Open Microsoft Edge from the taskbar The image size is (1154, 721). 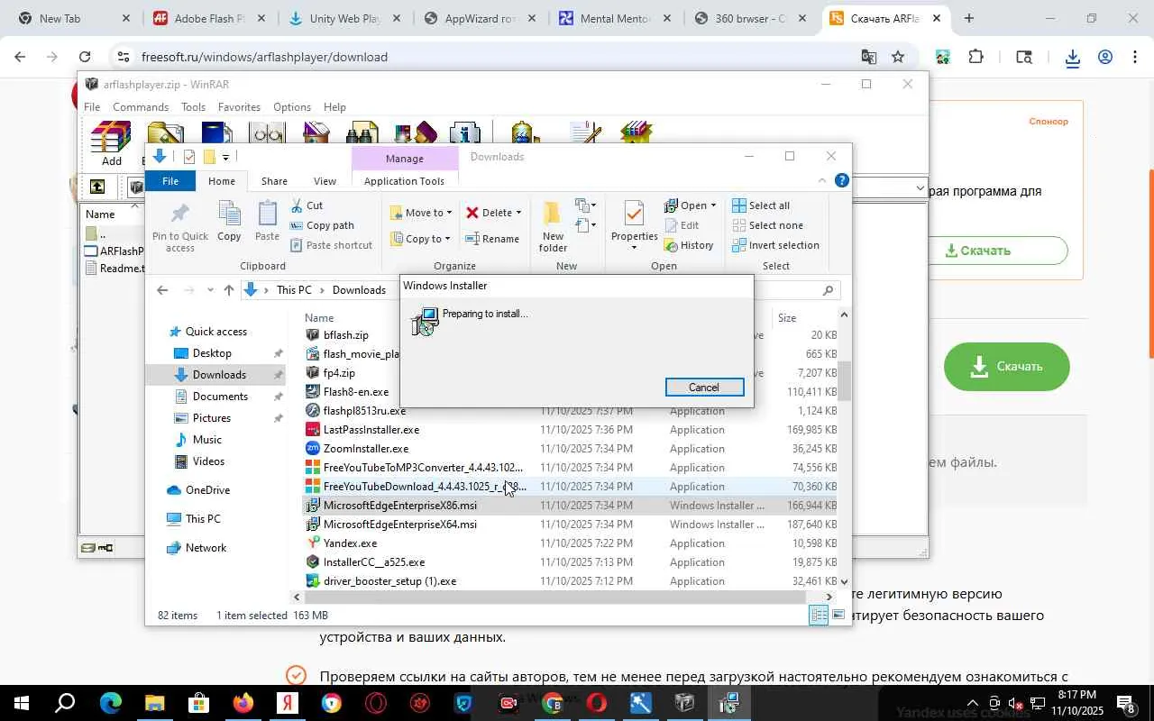coord(110,703)
